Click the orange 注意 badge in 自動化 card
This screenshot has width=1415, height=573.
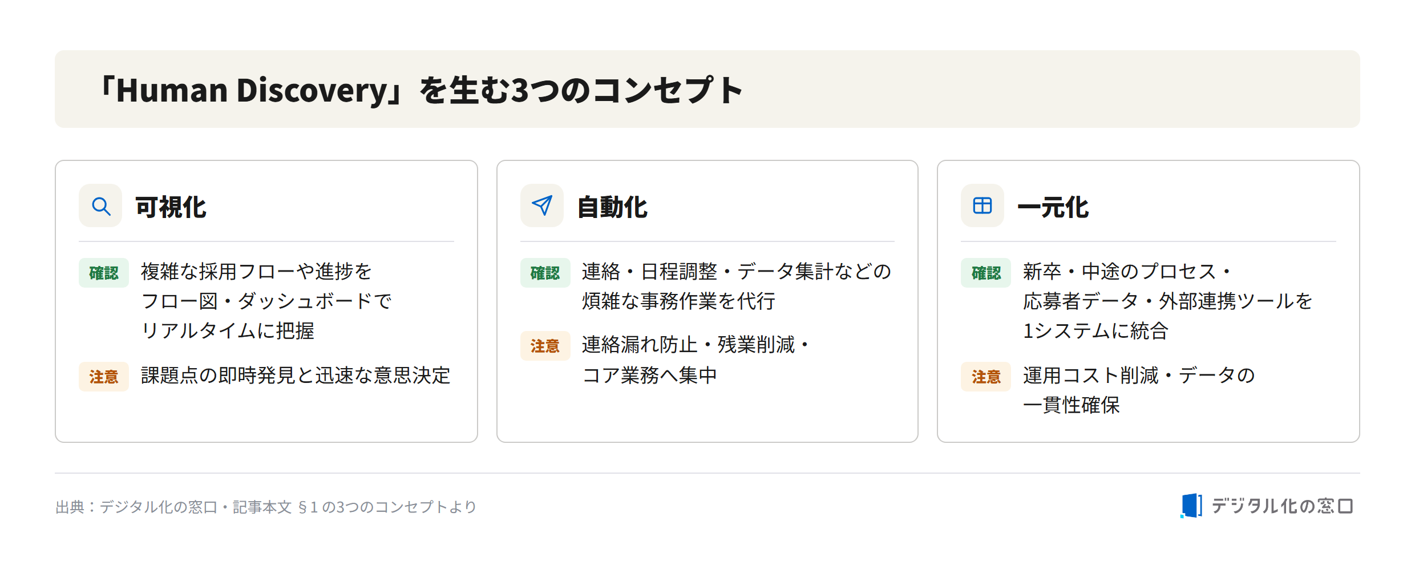(x=545, y=346)
